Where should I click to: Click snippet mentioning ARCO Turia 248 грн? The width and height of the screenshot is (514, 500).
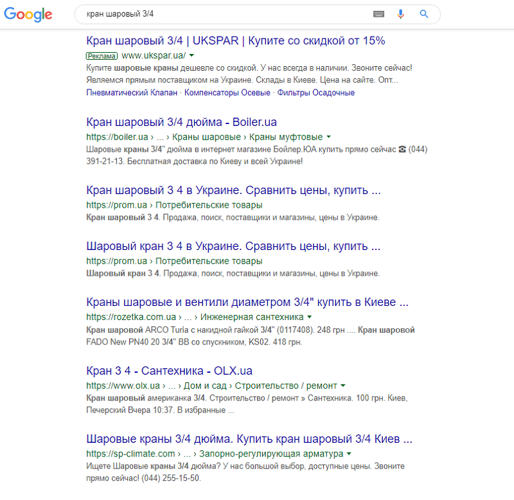pos(251,336)
